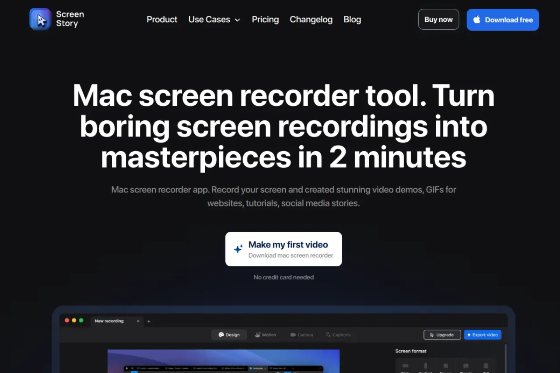This screenshot has width=560, height=373.
Task: Click the Buy now button
Action: 438,20
